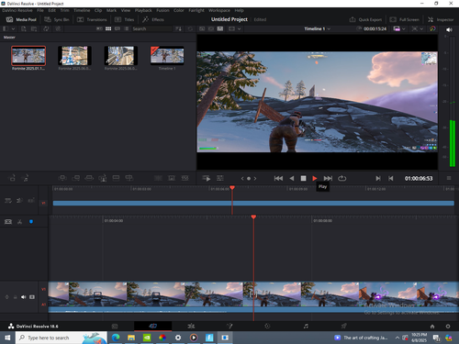Open the viewer options menu icon

tap(449, 178)
